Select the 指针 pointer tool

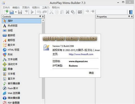point(22,21)
